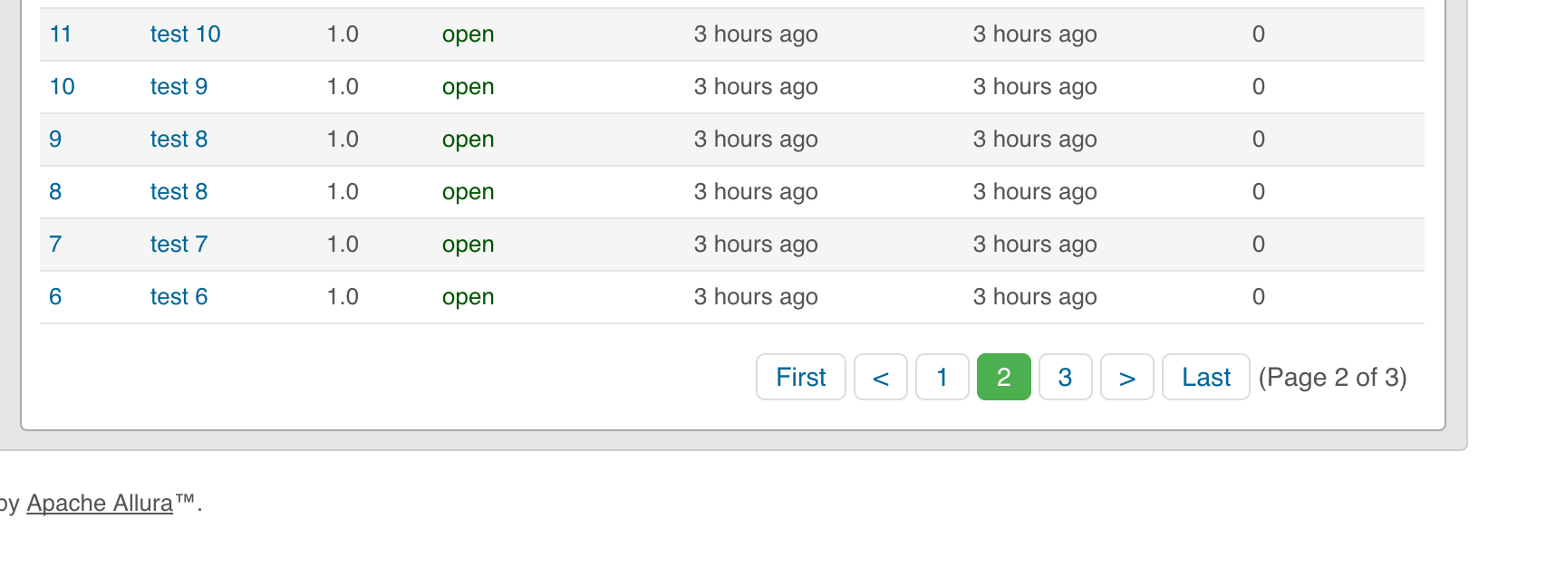Image resolution: width=1546 pixels, height=567 pixels.
Task: Jump to the First page
Action: pyautogui.click(x=800, y=377)
